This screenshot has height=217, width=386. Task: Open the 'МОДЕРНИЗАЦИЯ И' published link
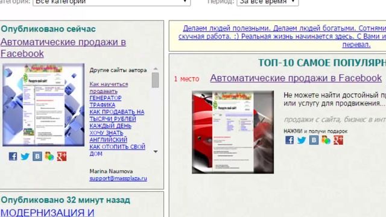coord(47,213)
